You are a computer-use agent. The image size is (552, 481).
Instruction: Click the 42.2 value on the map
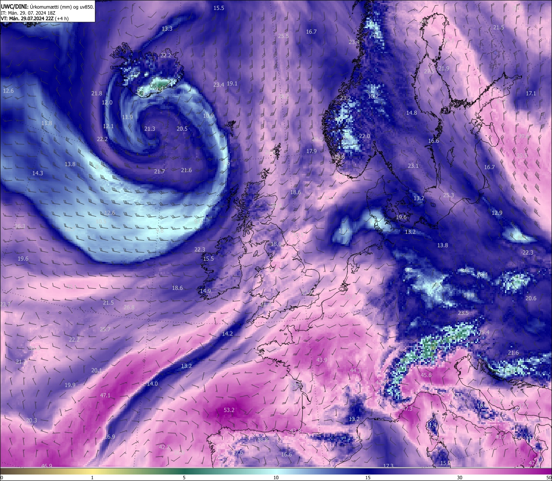pos(164,447)
